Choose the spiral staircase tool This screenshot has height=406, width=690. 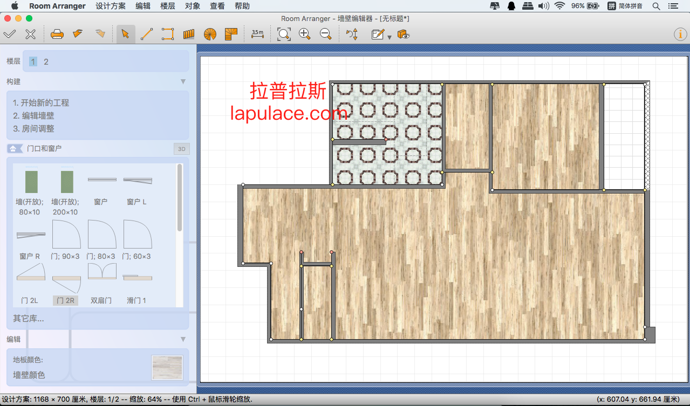coord(210,34)
